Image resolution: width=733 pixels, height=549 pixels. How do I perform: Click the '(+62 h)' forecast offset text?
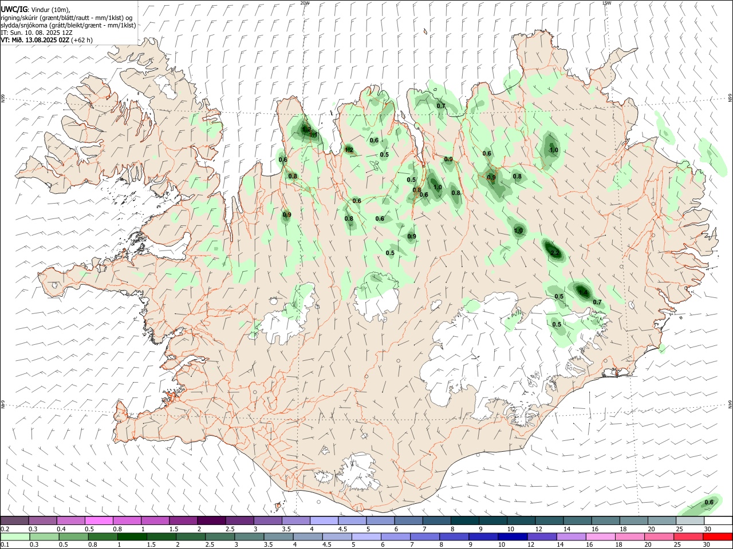(x=82, y=40)
